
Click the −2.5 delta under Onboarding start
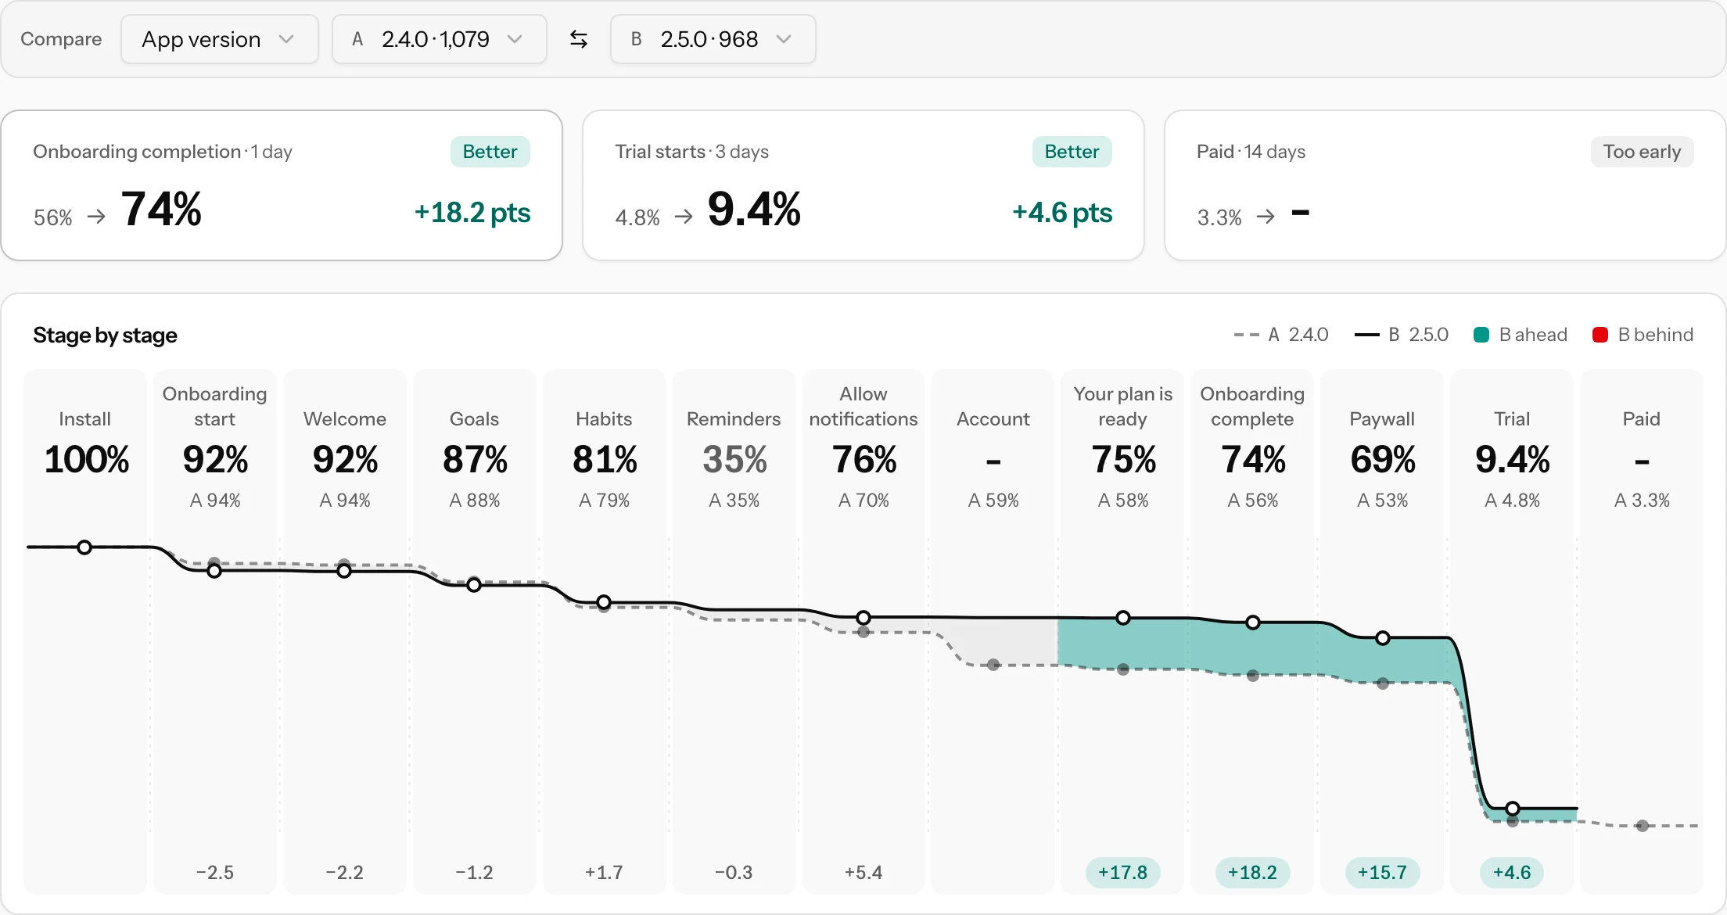pyautogui.click(x=215, y=872)
